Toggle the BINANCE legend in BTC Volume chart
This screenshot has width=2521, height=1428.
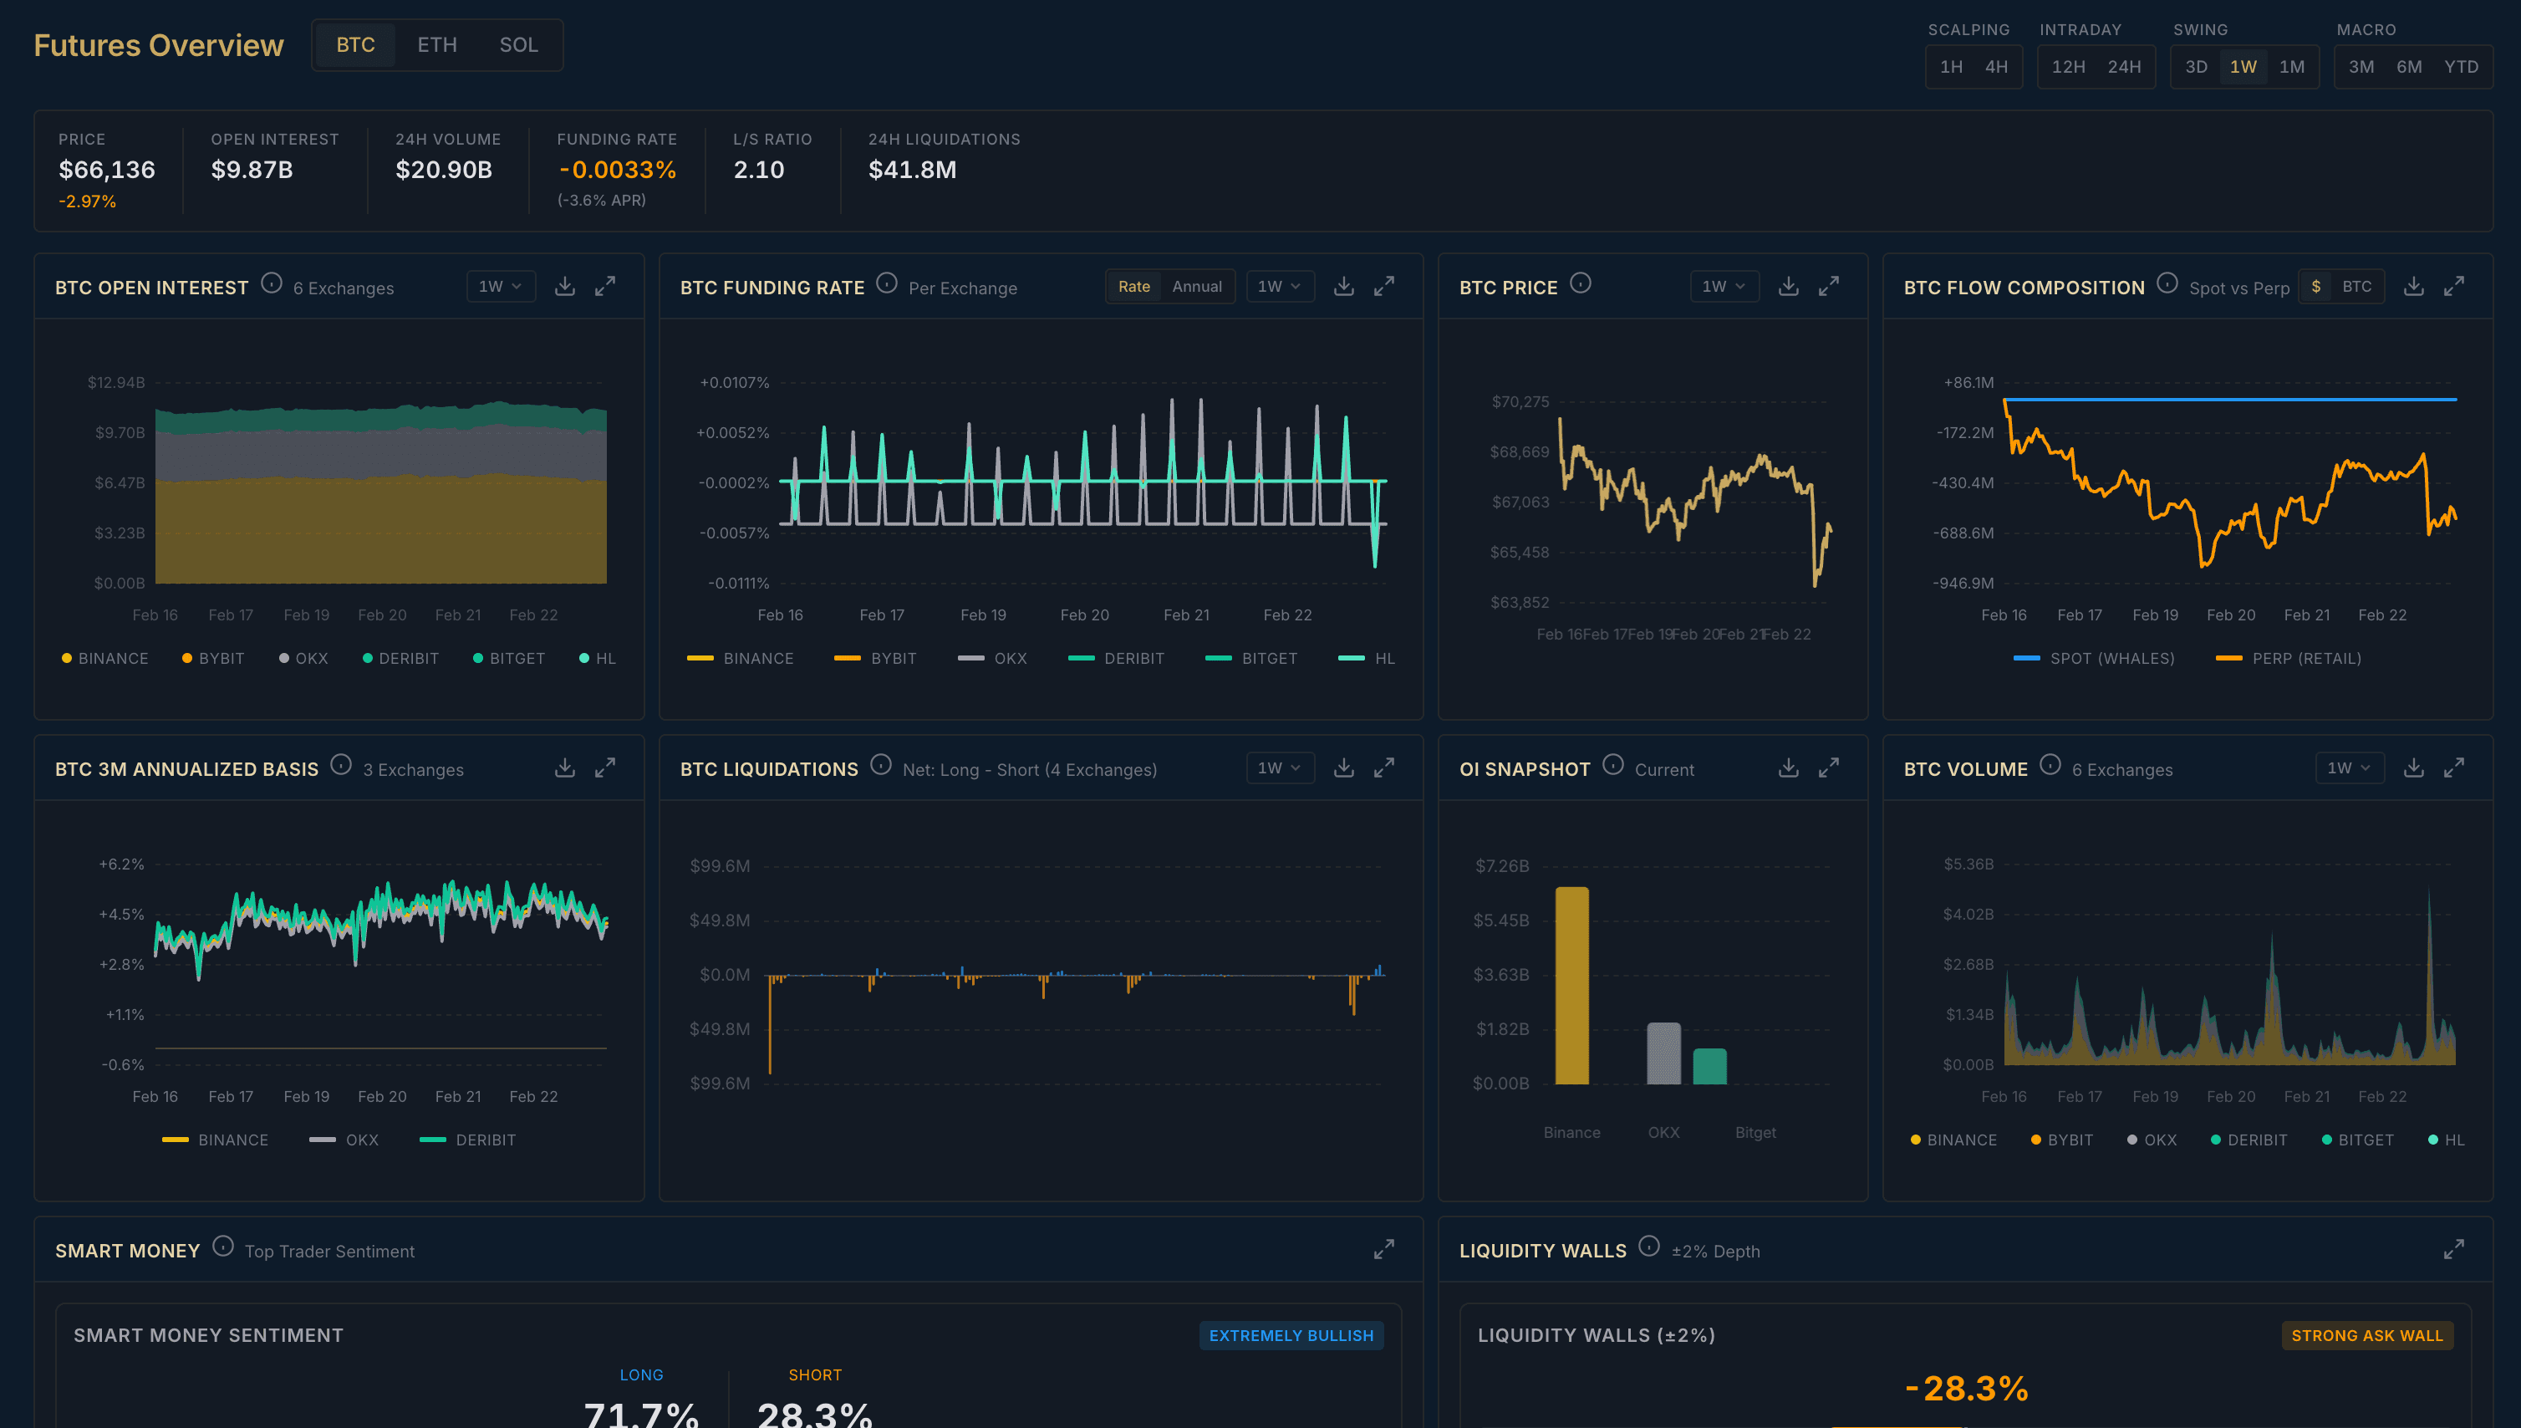pyautogui.click(x=1955, y=1139)
